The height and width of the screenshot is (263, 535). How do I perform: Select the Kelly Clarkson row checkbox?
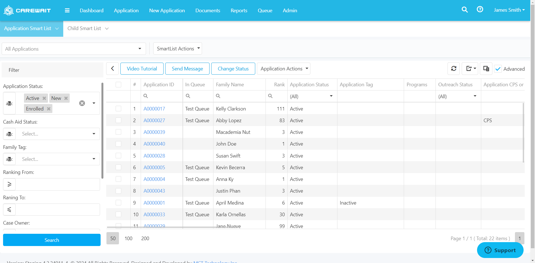(x=118, y=109)
